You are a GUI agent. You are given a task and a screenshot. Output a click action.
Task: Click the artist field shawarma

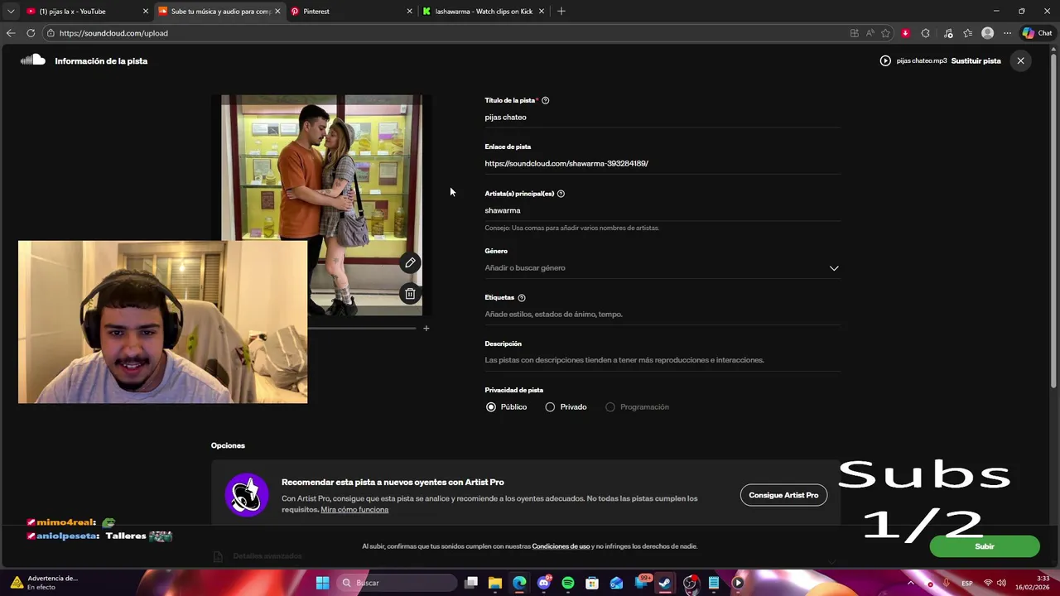tap(662, 210)
